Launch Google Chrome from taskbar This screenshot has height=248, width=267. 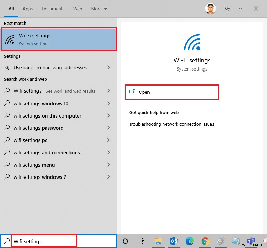pos(205,241)
